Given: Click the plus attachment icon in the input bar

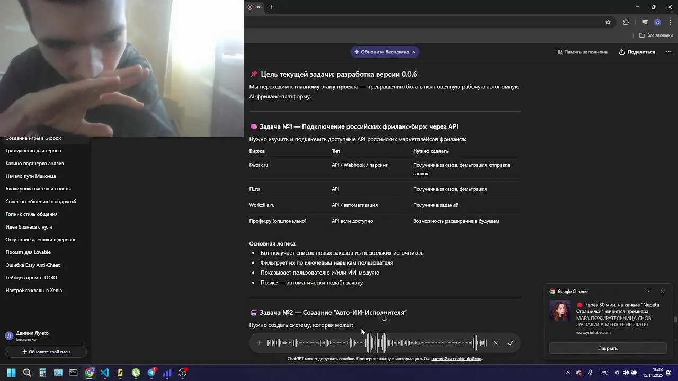Looking at the screenshot, I should [259, 343].
